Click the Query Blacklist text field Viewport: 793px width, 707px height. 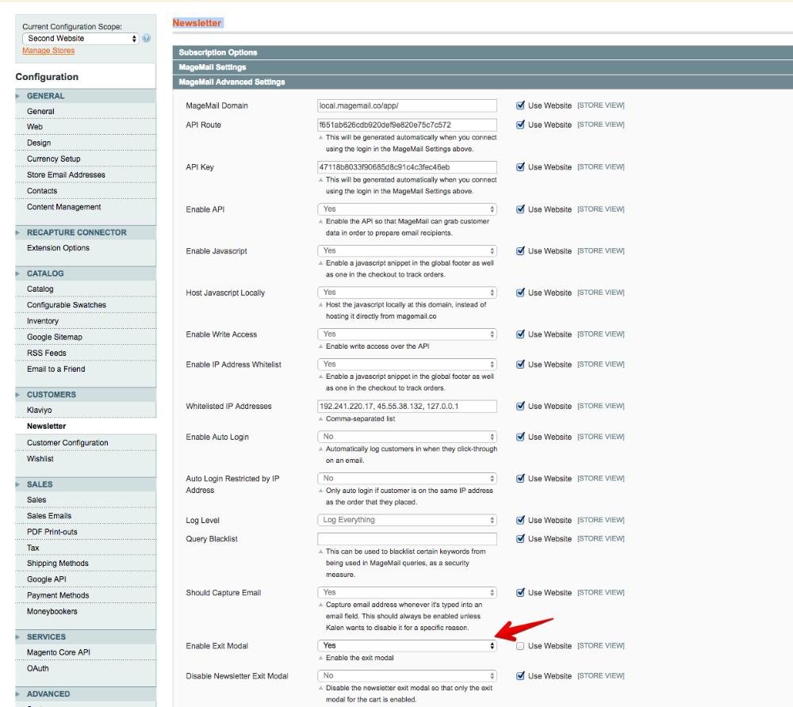pyautogui.click(x=407, y=539)
